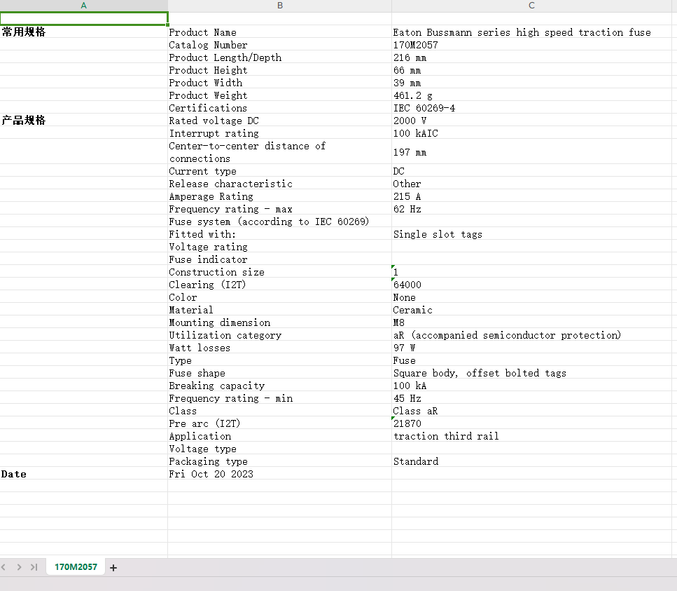Viewport: 677px width, 591px height.
Task: Jump to last sheet arrow
Action: coord(34,566)
